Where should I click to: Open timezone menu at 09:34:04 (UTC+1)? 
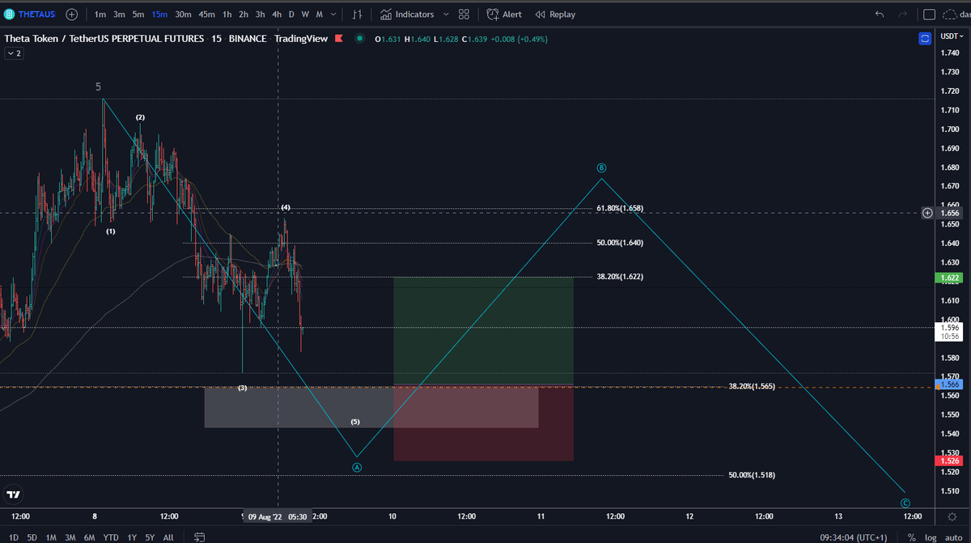[853, 537]
